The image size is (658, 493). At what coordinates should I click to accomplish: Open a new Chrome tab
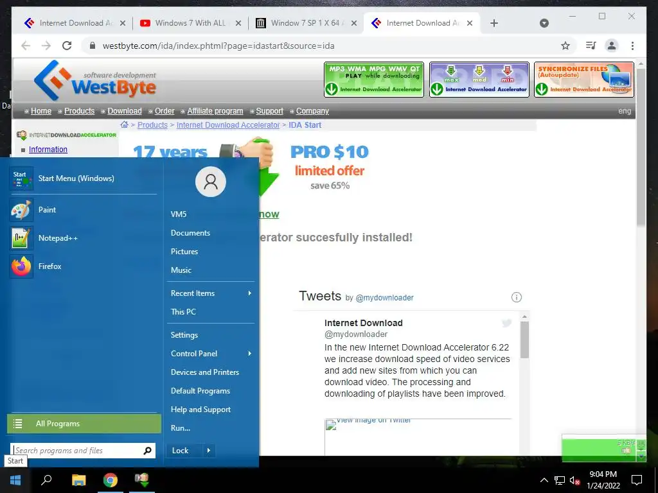click(x=494, y=23)
